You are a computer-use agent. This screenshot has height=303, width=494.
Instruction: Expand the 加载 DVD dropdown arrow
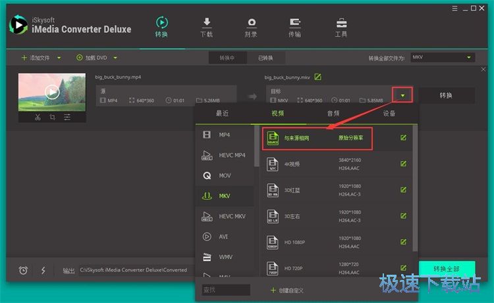pyautogui.click(x=115, y=58)
